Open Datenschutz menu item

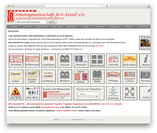(115, 27)
